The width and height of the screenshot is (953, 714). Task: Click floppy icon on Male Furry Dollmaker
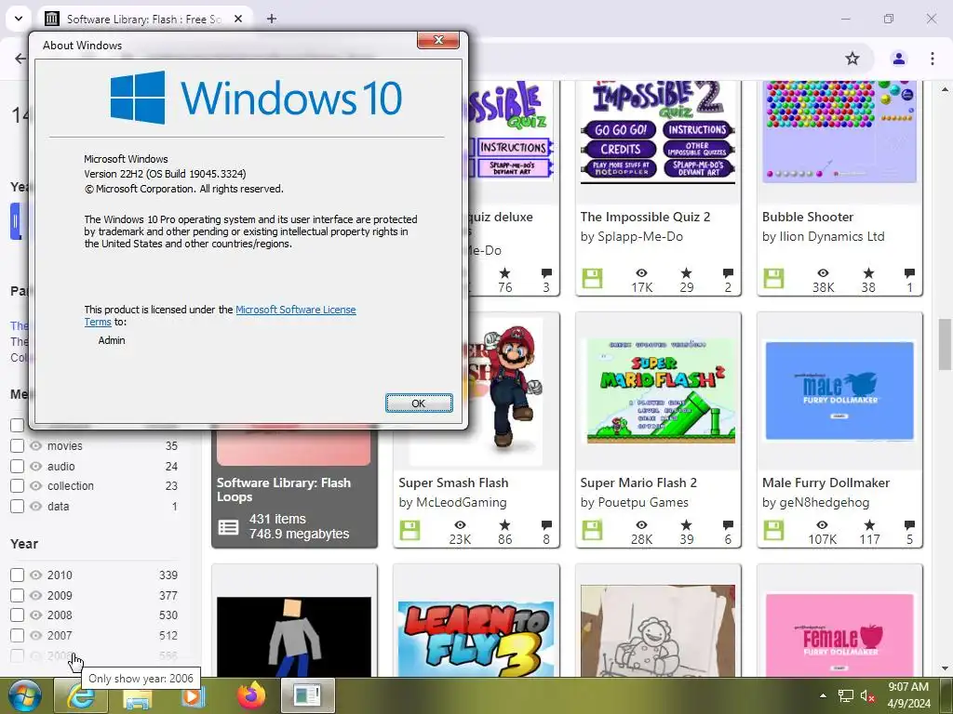click(x=773, y=530)
